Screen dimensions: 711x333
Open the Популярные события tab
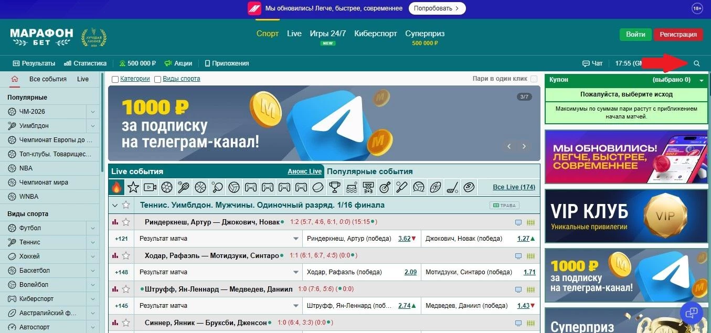[370, 171]
